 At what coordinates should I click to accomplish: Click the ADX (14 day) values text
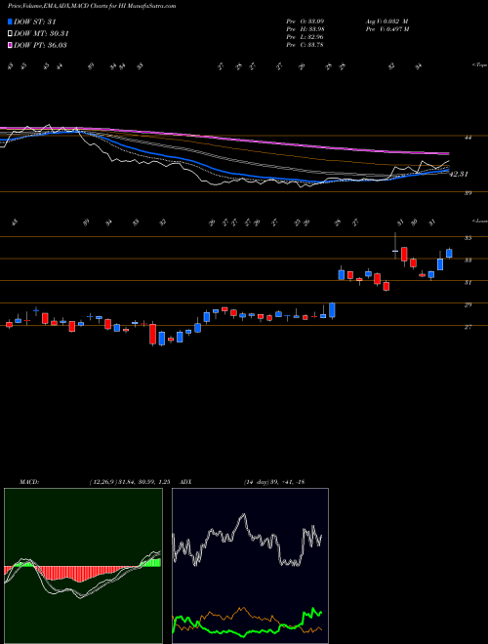coord(274,482)
